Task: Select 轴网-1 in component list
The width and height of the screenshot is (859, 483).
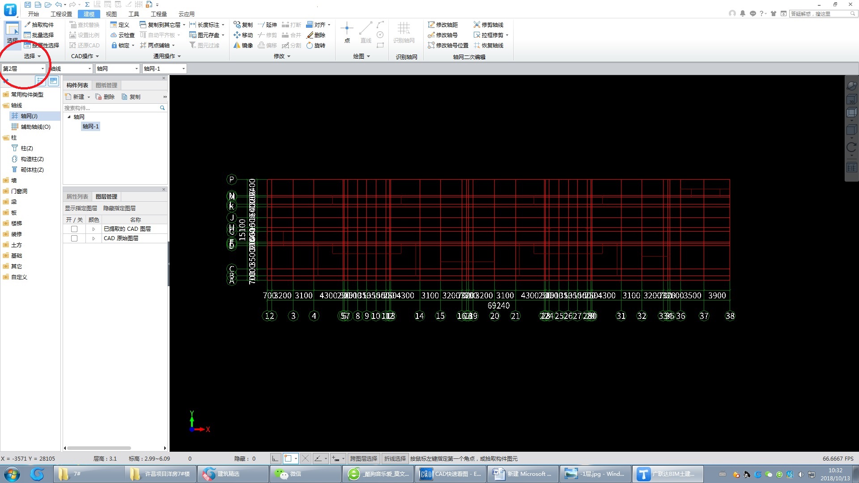Action: pyautogui.click(x=91, y=127)
